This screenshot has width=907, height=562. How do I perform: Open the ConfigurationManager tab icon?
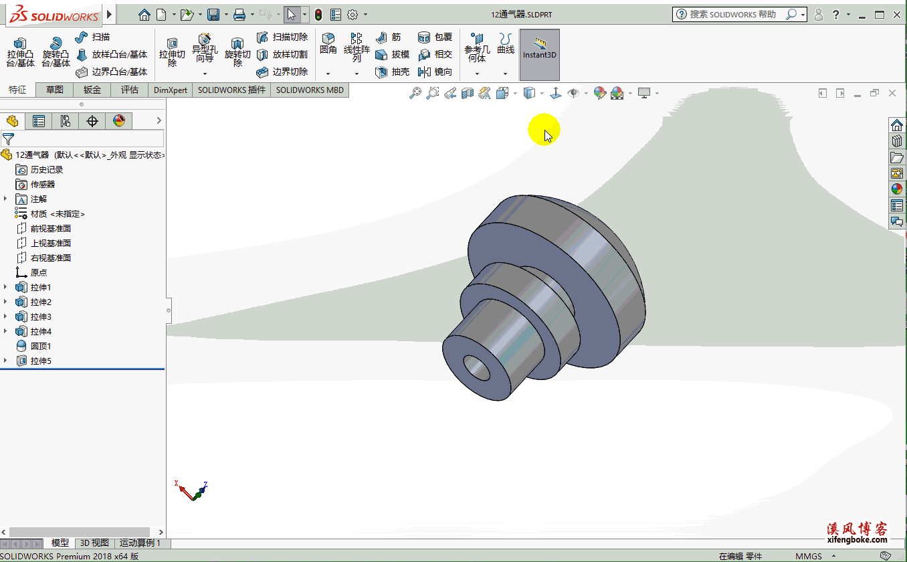[65, 121]
